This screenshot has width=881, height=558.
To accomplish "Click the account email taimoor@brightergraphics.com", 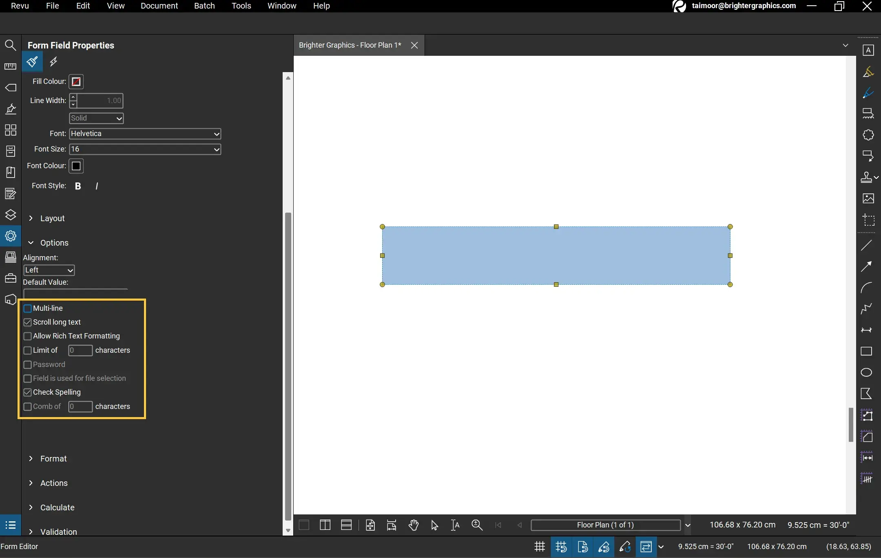I will coord(744,6).
